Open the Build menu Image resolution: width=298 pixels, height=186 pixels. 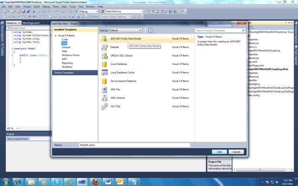click(37, 7)
